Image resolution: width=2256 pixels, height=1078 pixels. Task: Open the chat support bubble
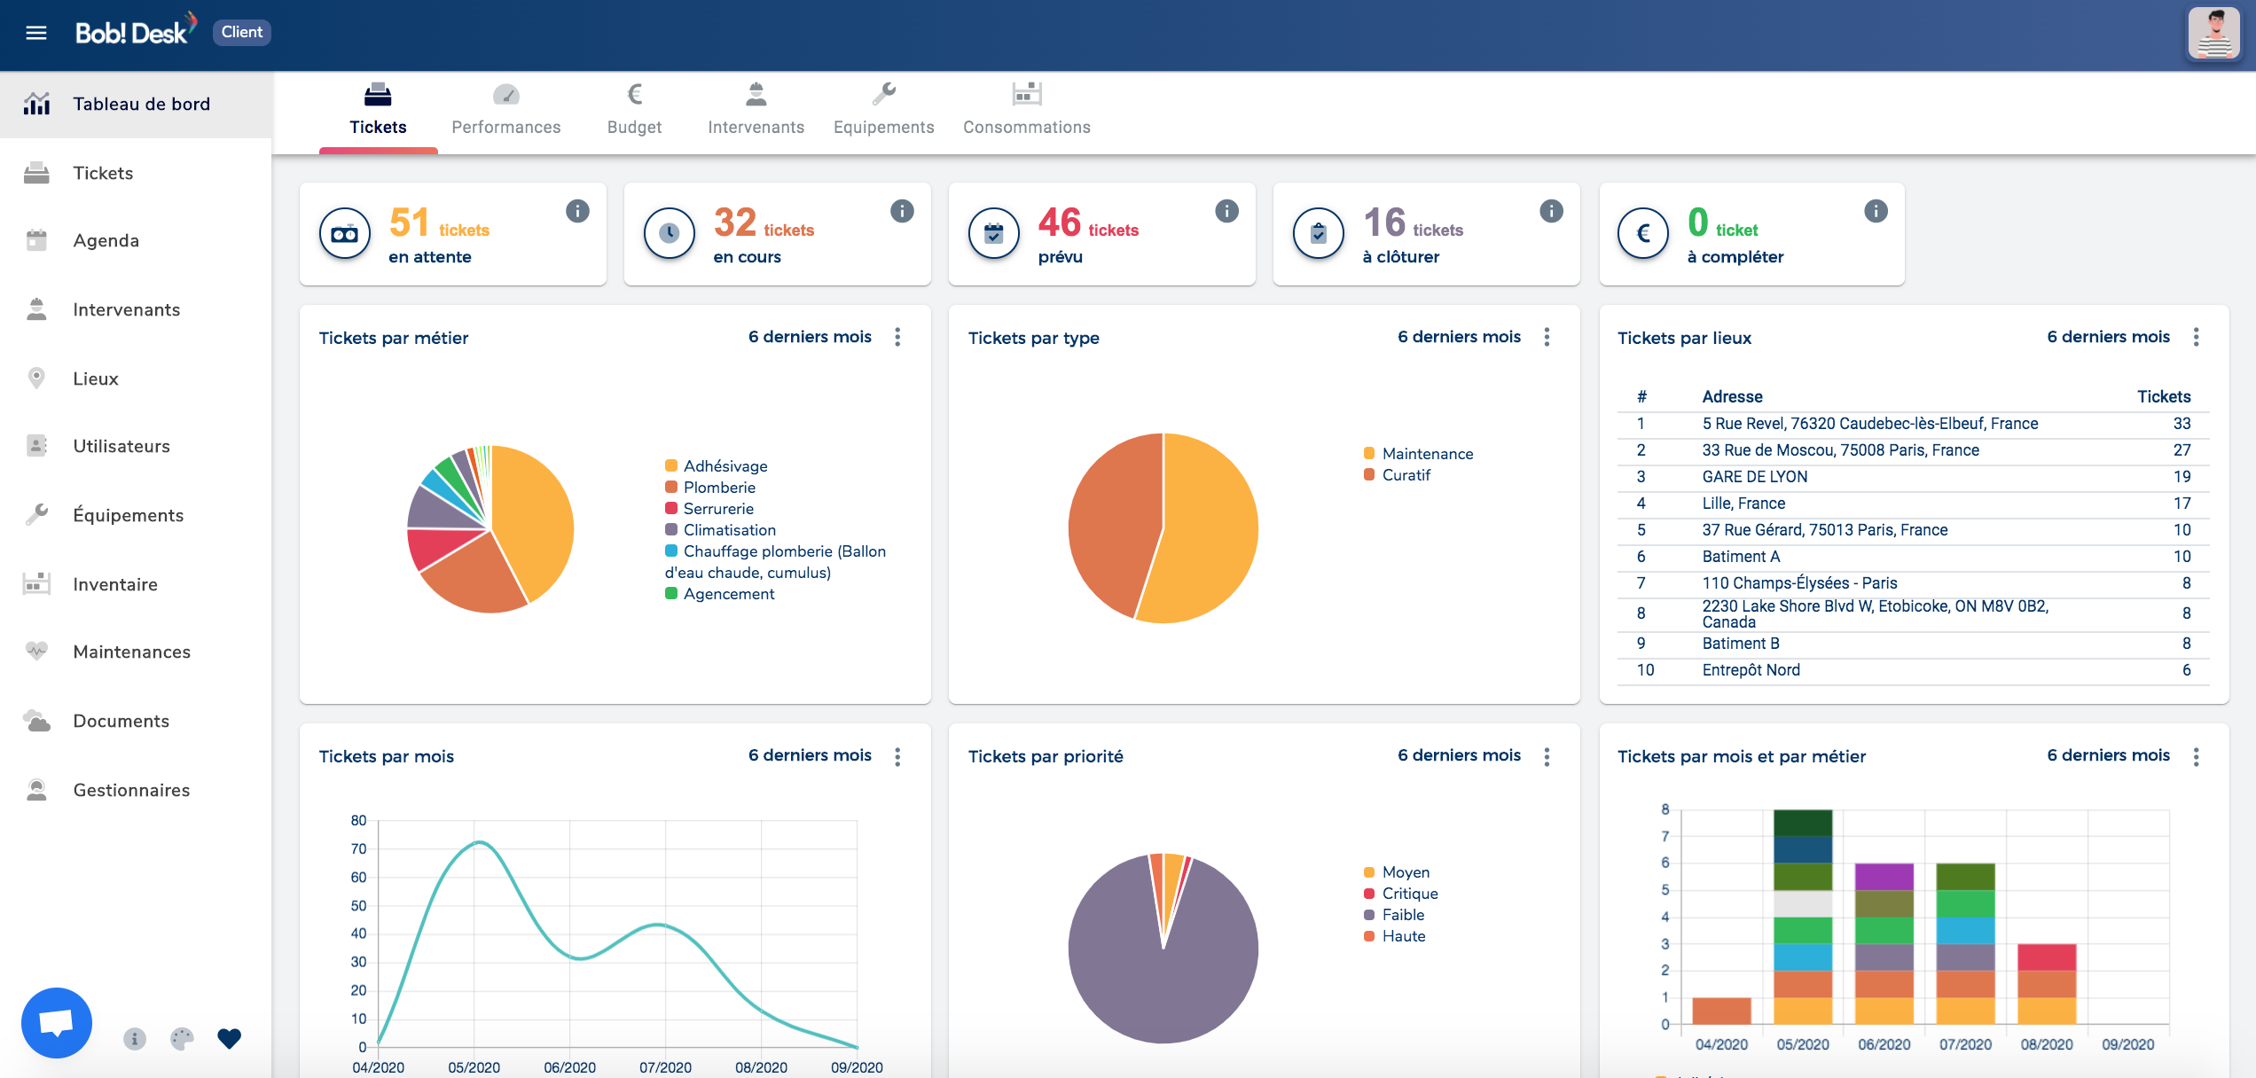coord(57,1023)
